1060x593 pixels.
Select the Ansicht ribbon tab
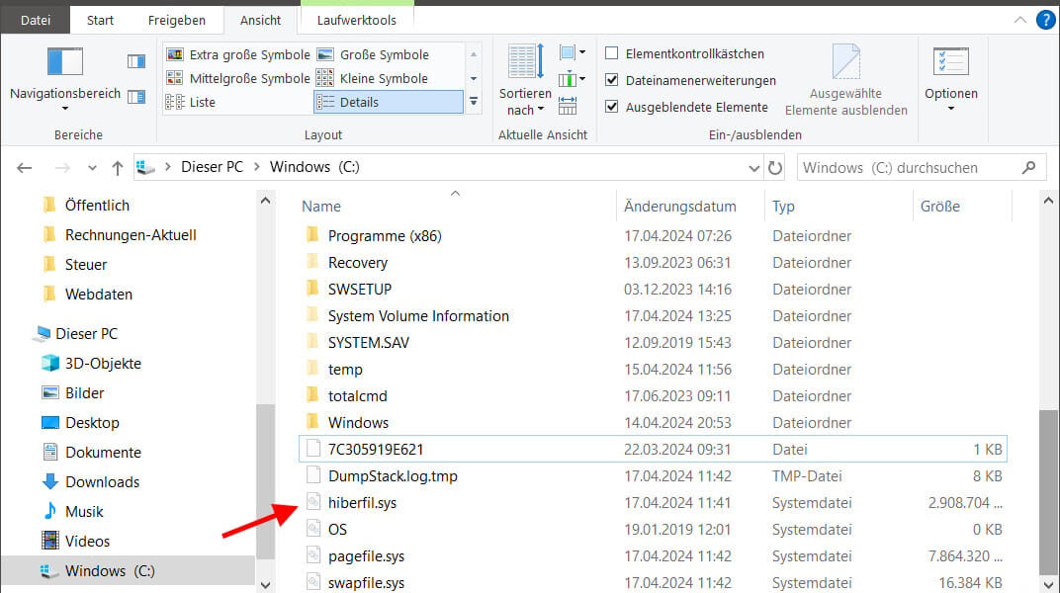[x=260, y=21]
